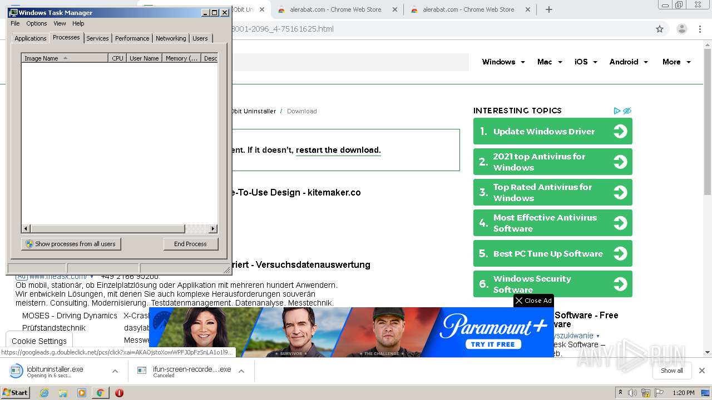
Task: Close the Paramount+ ad with Close Ad
Action: (533, 301)
